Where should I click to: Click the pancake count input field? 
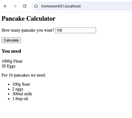(x=75, y=30)
